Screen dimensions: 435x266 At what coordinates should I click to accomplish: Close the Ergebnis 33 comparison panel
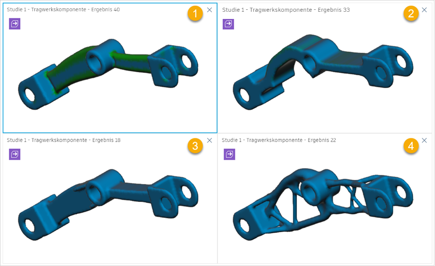click(424, 10)
